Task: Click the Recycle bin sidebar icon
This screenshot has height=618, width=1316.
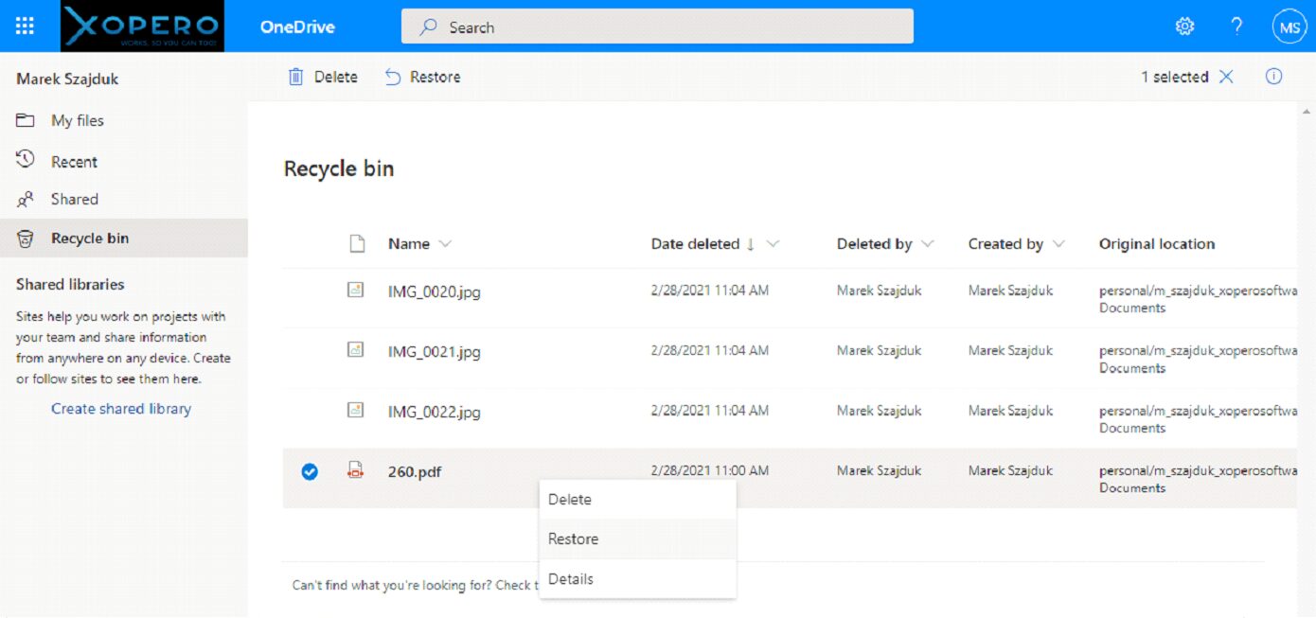Action: click(x=26, y=238)
